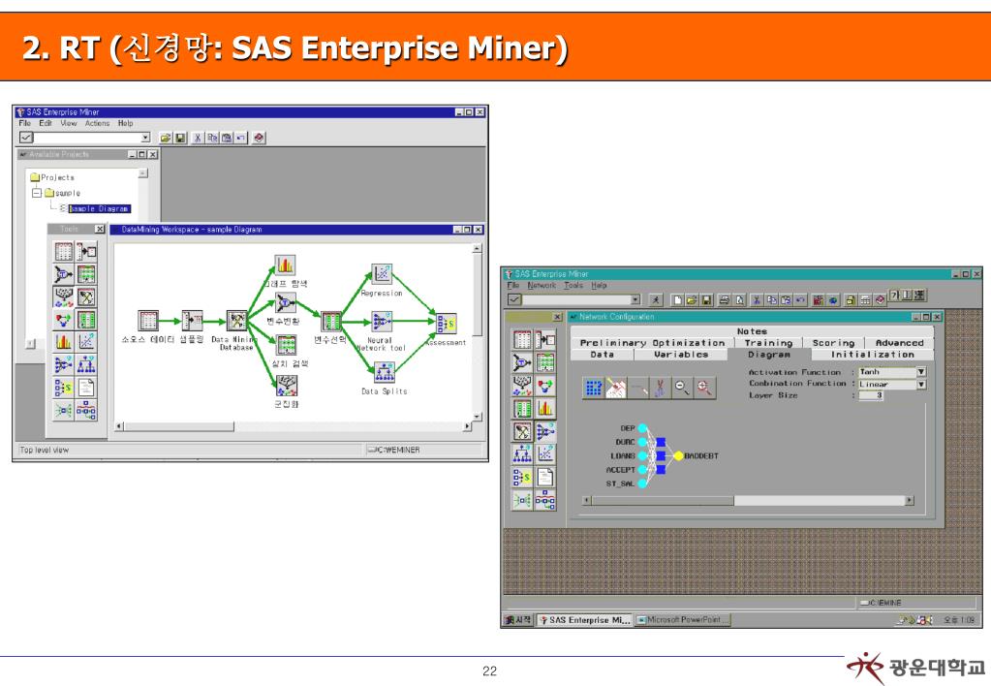Viewport: 991px width, 686px height.
Task: Select the 군집화 clustering node
Action: [x=287, y=385]
